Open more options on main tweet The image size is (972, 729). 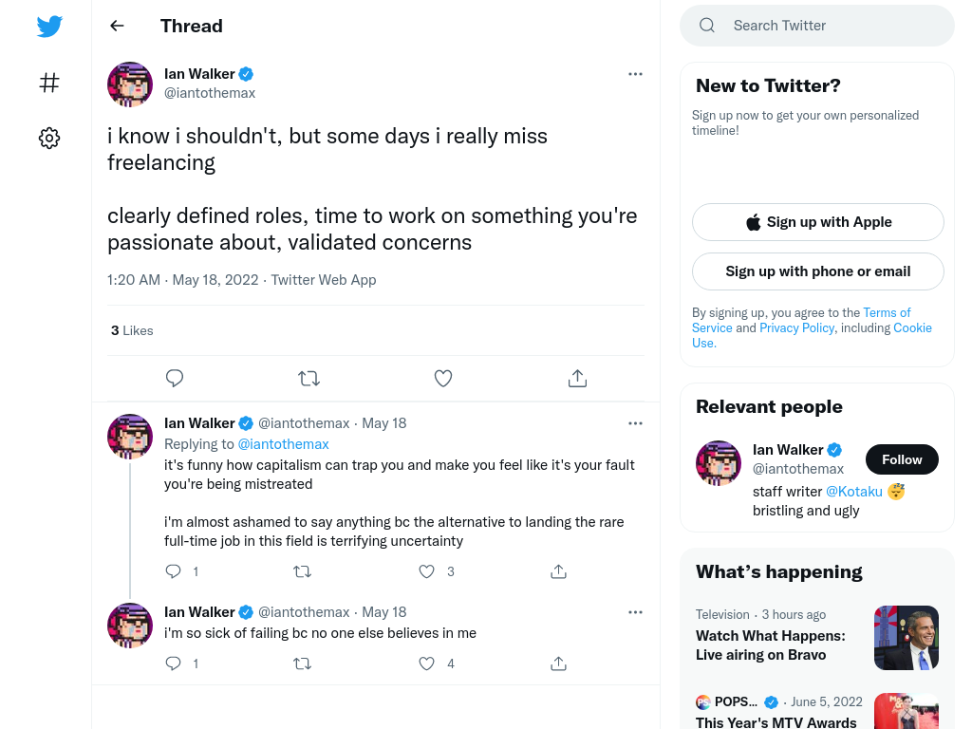click(x=635, y=74)
